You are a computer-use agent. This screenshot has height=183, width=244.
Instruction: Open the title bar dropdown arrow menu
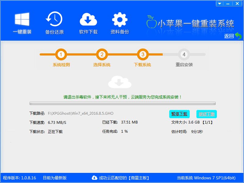point(220,4)
